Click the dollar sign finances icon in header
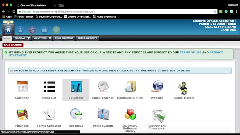 pos(32,30)
